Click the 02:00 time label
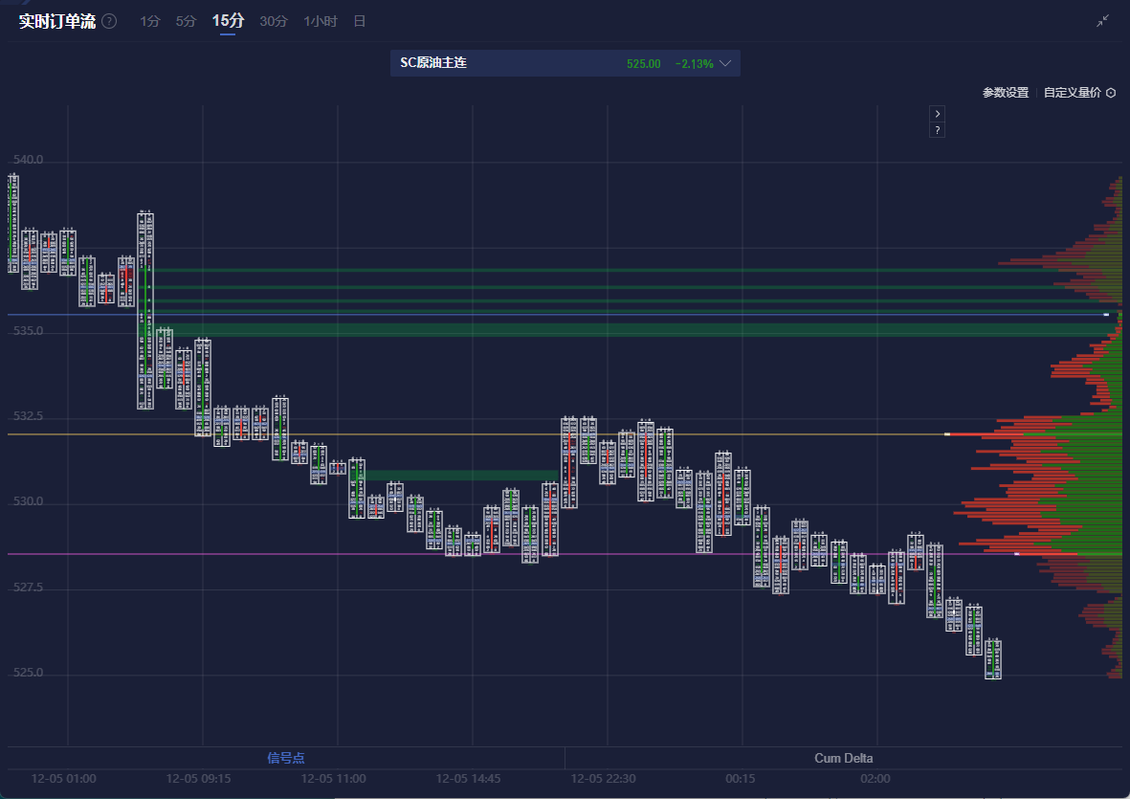The image size is (1130, 799). coord(875,779)
